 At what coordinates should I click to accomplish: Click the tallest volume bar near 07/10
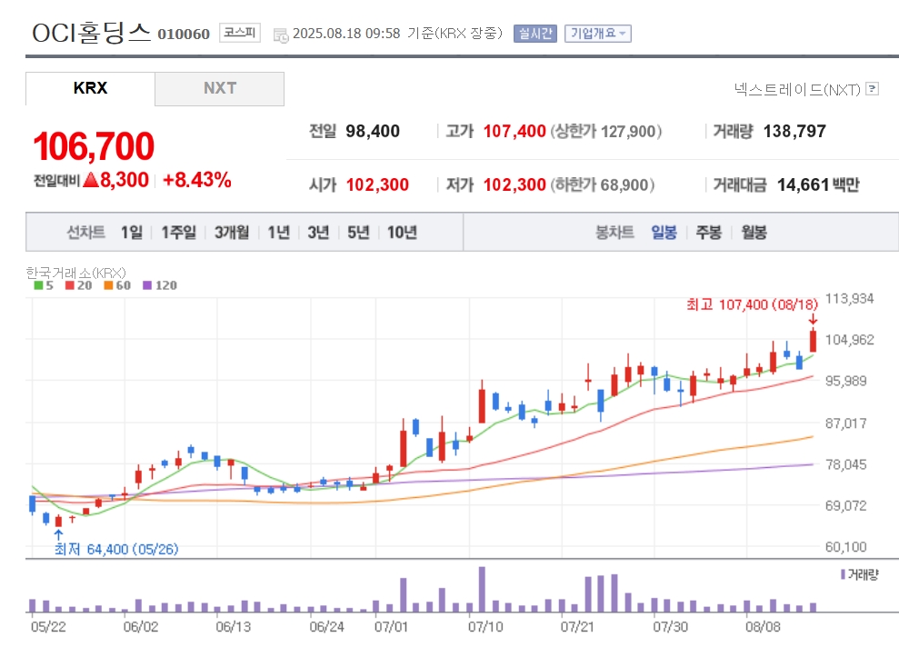click(x=482, y=590)
